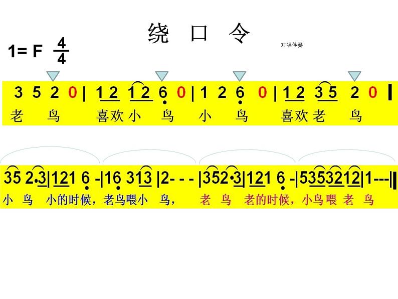Click the red 0 rest ending the second measure

[181, 92]
